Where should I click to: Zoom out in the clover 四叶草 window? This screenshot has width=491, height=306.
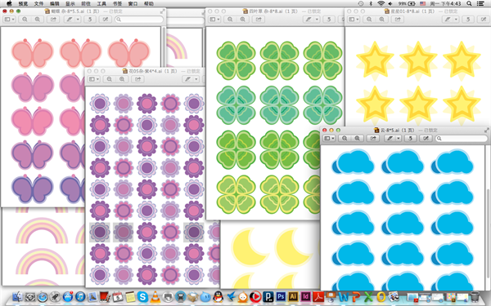[x=230, y=20]
